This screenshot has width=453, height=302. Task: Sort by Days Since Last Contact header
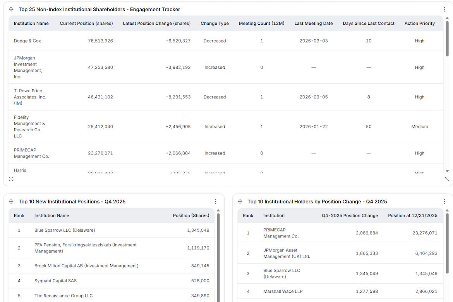coord(368,23)
